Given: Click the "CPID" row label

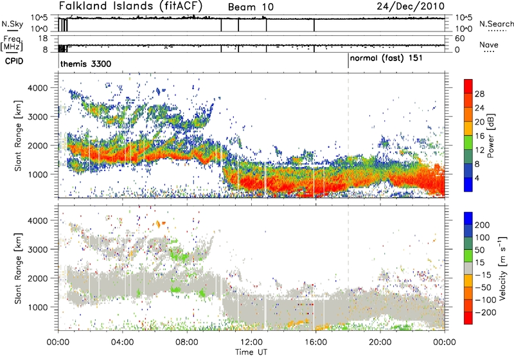Looking at the screenshot, I should (x=14, y=61).
